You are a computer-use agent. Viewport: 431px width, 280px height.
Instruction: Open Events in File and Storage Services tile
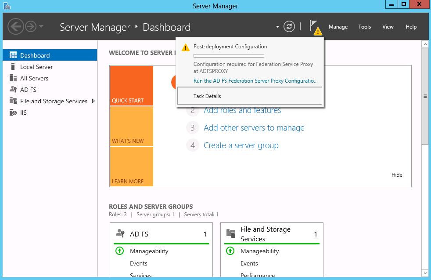point(249,263)
